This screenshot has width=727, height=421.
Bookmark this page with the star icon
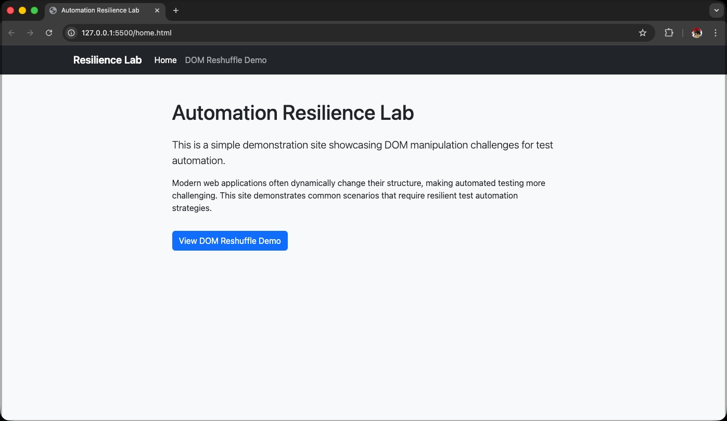coord(643,33)
